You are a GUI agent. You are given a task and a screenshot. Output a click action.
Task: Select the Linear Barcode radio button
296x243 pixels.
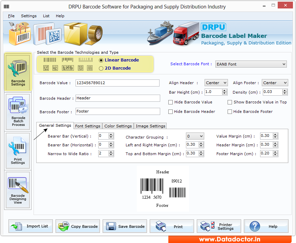(101, 60)
